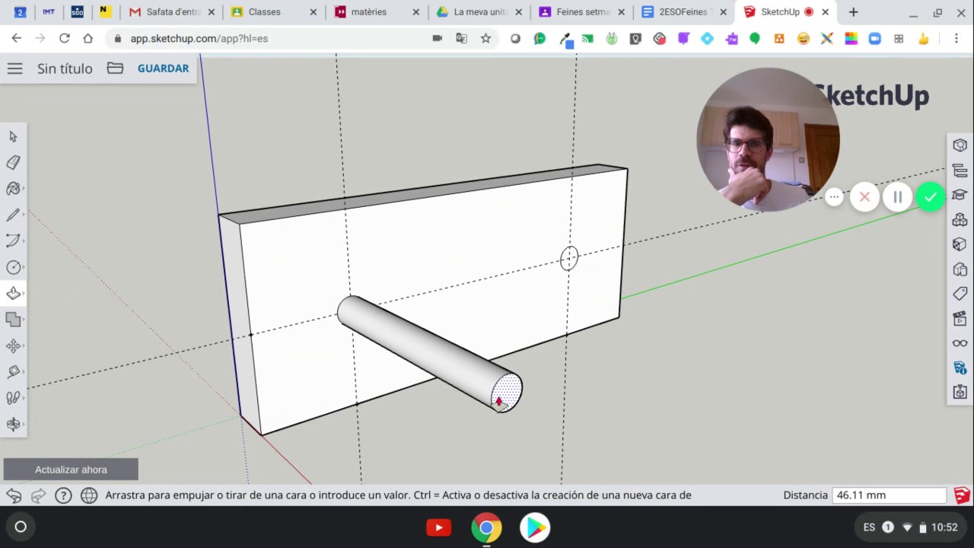The width and height of the screenshot is (974, 548).
Task: Select the Circle shape tool
Action: click(13, 267)
